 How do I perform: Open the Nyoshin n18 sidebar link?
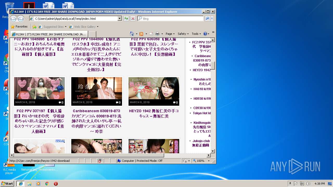point(202,82)
